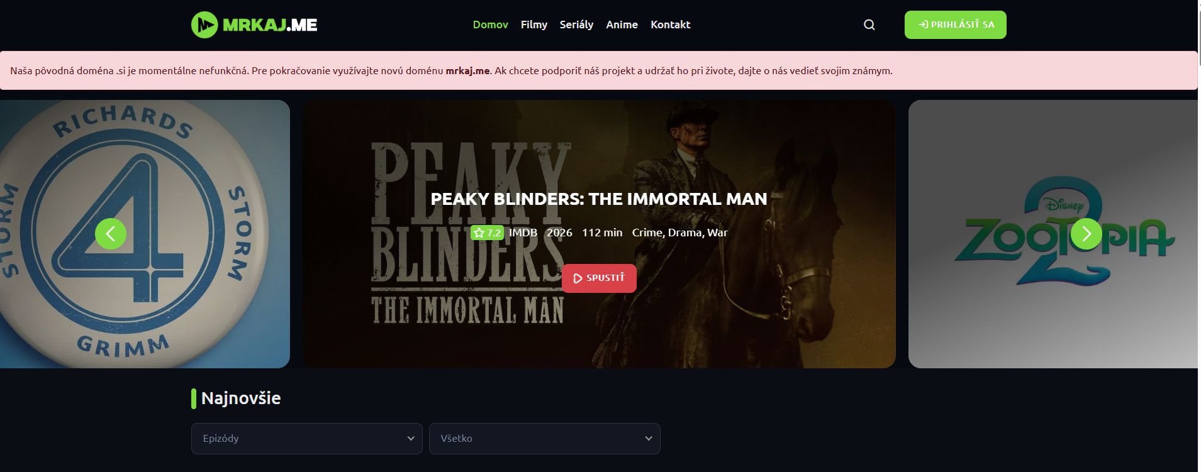This screenshot has height=472, width=1201.
Task: Click the IMDB star rating badge
Action: pyautogui.click(x=487, y=233)
